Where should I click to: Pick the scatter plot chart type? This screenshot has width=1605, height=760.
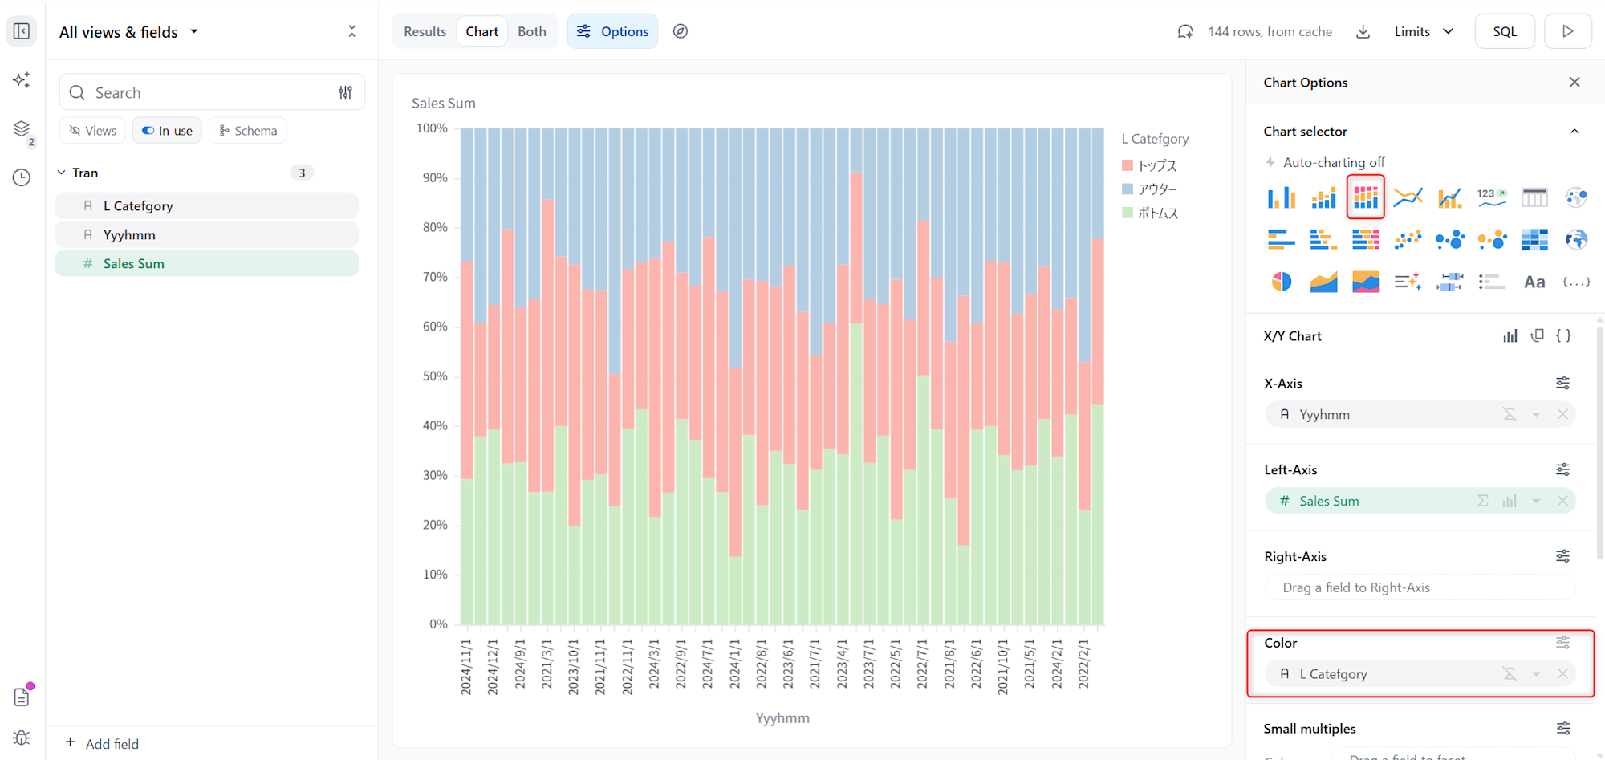tap(1408, 239)
